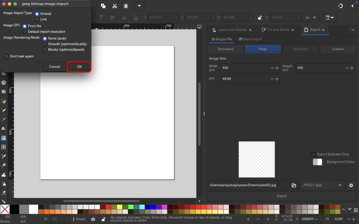Select the Embed radio button
The image size is (359, 224).
[x=37, y=14]
